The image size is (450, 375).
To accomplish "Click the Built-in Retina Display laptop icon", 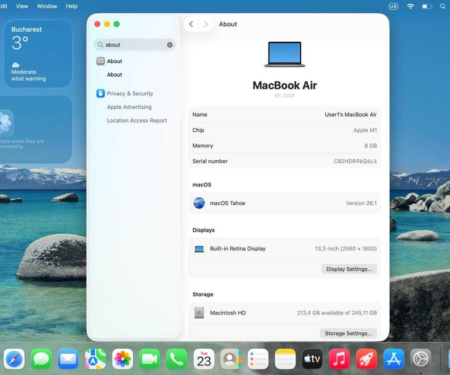I will coord(199,249).
